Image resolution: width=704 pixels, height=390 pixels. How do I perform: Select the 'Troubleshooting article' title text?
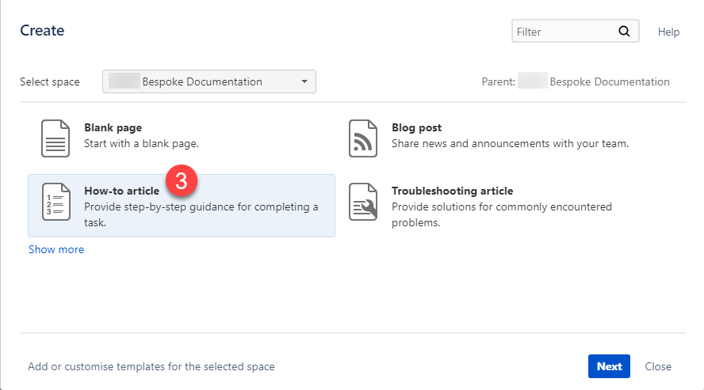[x=452, y=191]
